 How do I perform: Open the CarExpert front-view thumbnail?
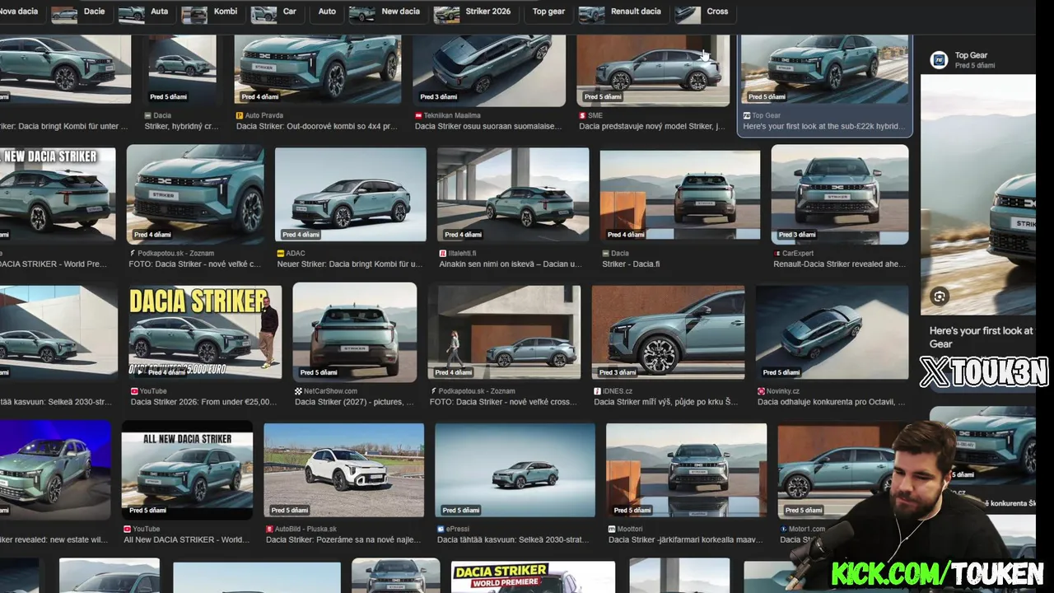click(840, 194)
